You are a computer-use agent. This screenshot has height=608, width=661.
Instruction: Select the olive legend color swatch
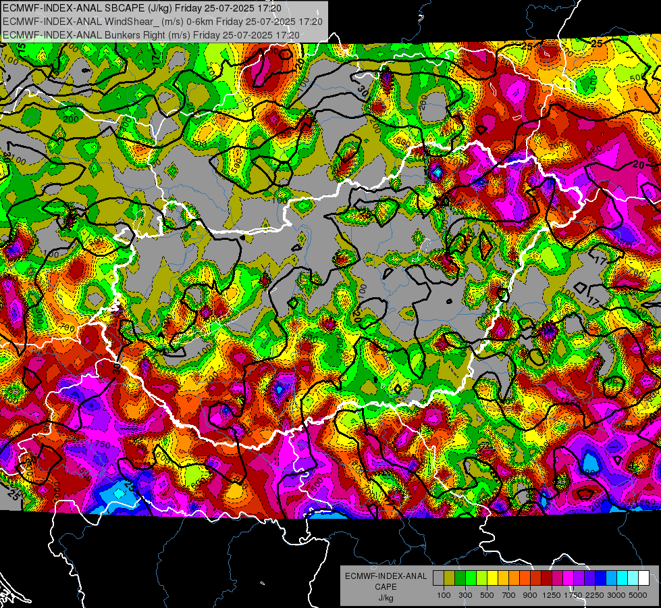[x=450, y=578]
